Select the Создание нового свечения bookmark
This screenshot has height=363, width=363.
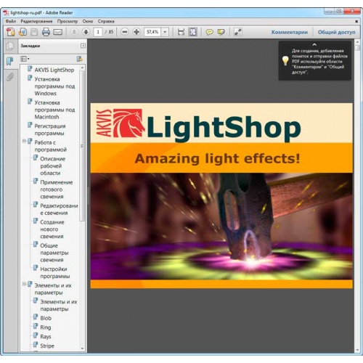point(52,229)
